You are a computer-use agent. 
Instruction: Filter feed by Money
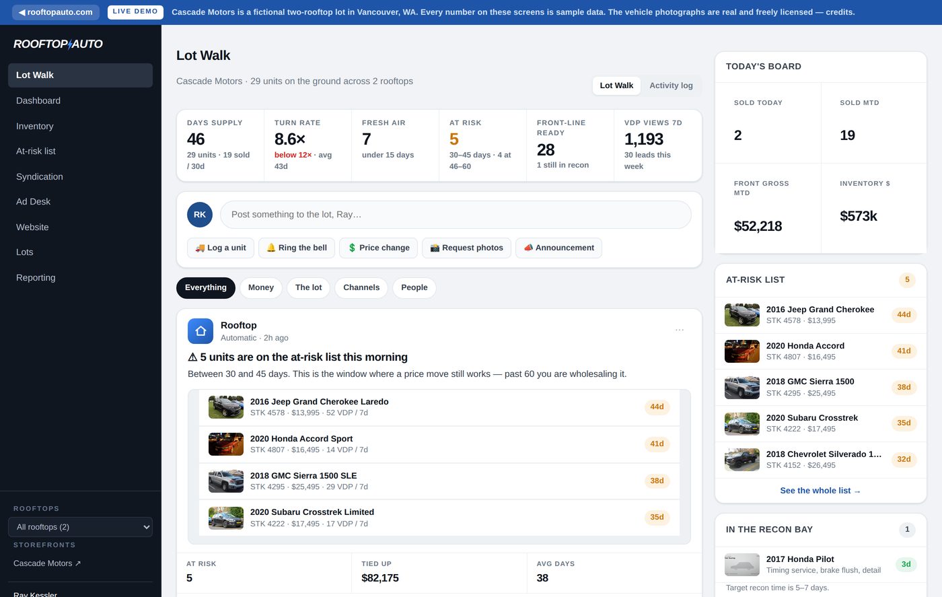pos(261,287)
